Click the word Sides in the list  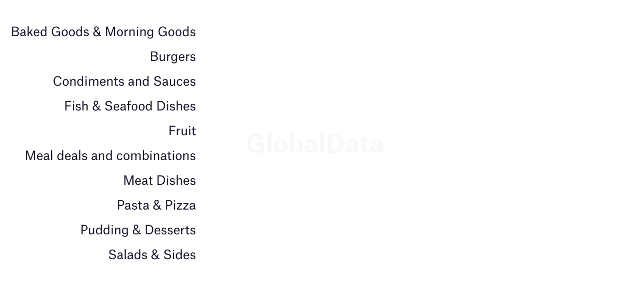click(x=180, y=255)
